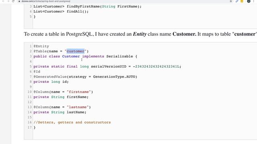The image size is (257, 144).
Task: Click the comment "//Setters, getters and constructors"
Action: point(72,122)
